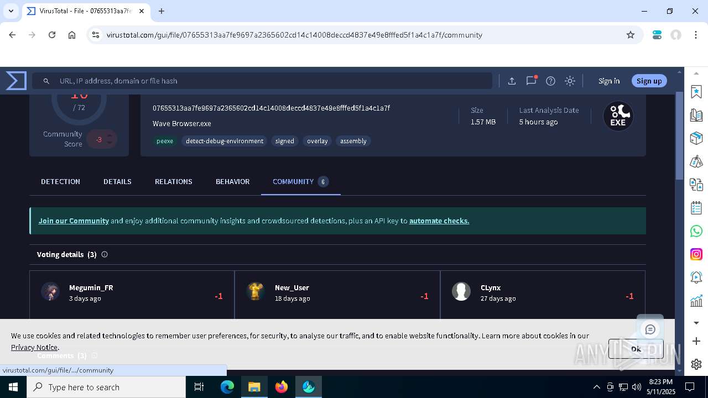Open the sidebar translate icon

[696, 185]
